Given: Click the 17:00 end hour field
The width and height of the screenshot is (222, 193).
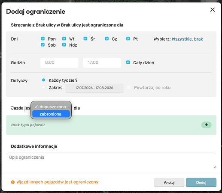Looking at the screenshot, I should (x=102, y=62).
